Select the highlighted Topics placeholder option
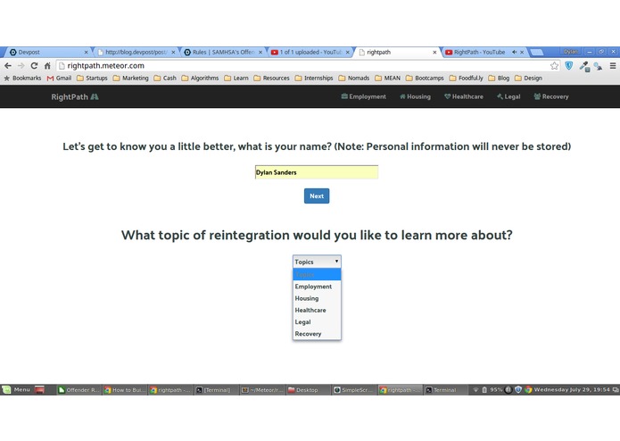Viewport: 620px width, 441px height. 317,274
